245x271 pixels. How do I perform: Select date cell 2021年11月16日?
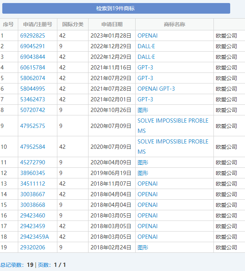(111, 68)
